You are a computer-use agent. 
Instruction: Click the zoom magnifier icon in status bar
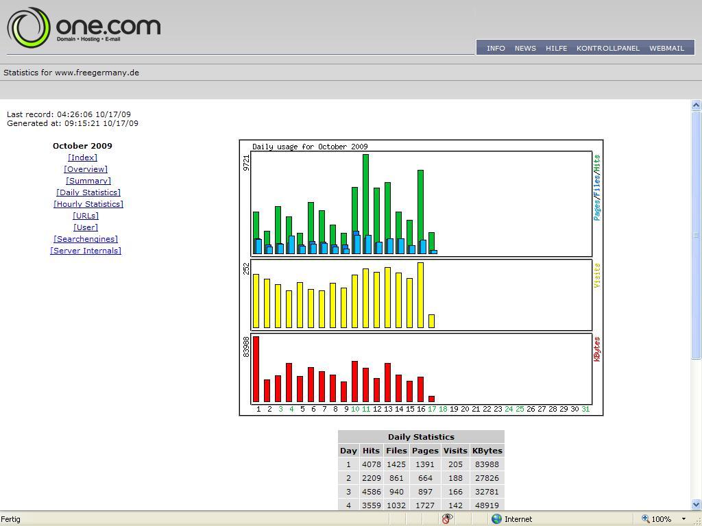point(646,518)
